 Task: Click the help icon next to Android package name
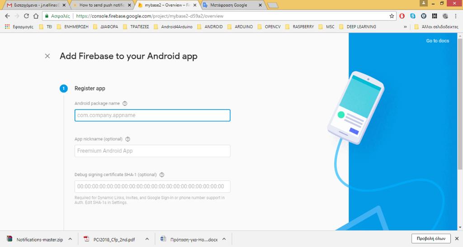[x=125, y=104]
